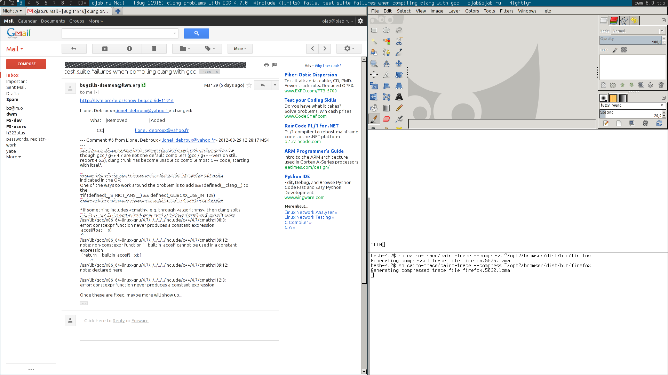The height and width of the screenshot is (375, 668).
Task: Toggle lock alpha channel checkerboard icon
Action: click(x=624, y=50)
